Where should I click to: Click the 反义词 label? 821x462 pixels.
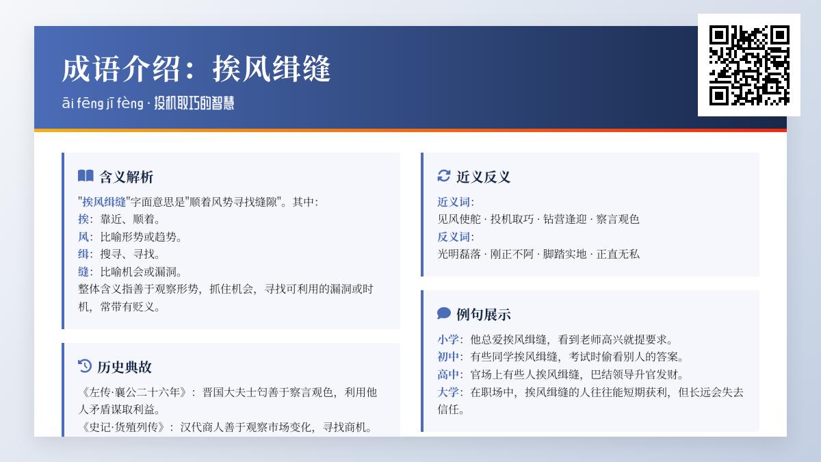click(x=454, y=237)
